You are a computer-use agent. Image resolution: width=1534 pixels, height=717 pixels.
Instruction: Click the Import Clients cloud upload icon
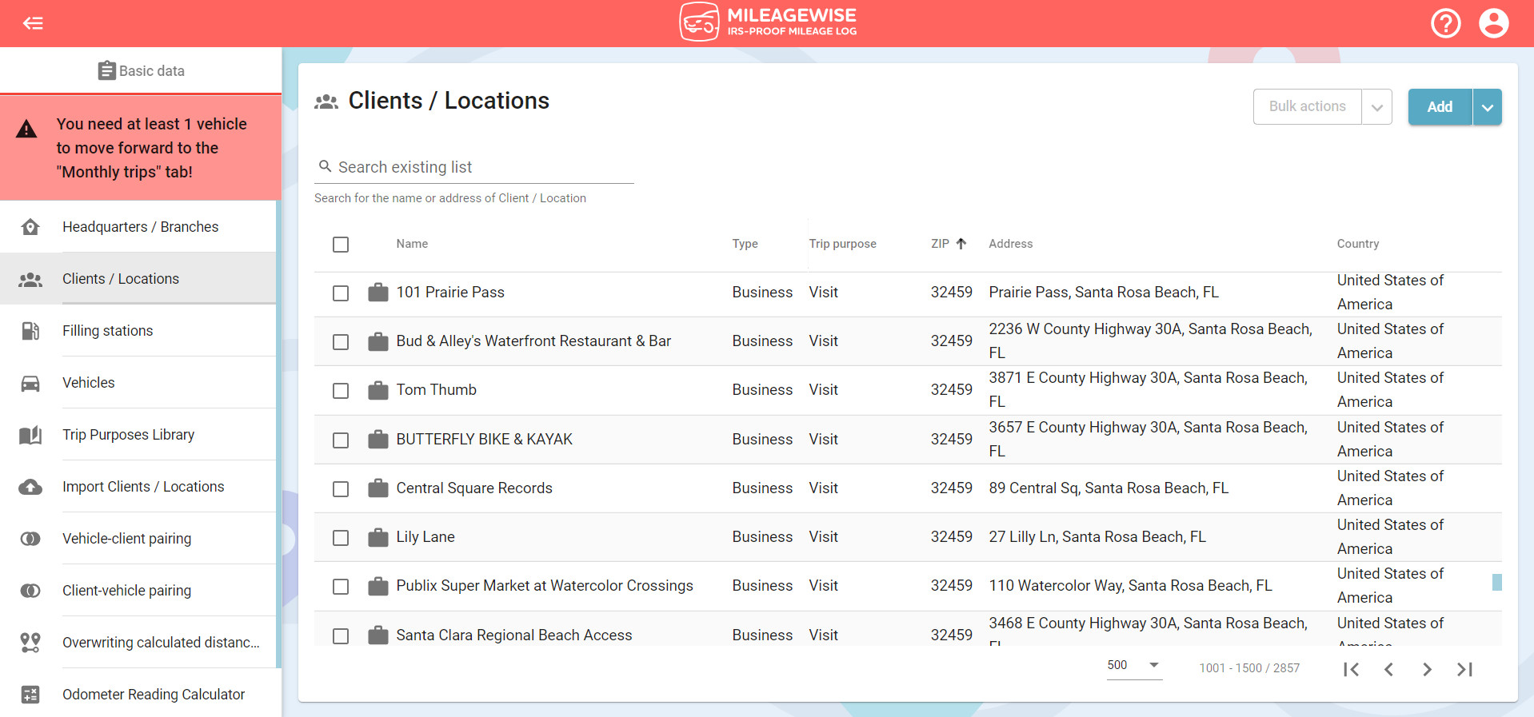click(x=30, y=487)
